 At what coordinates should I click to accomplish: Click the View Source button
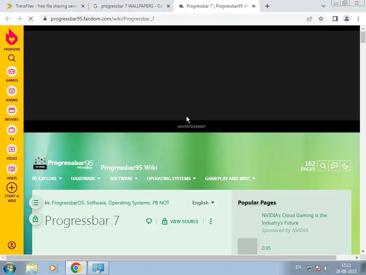pos(180,221)
